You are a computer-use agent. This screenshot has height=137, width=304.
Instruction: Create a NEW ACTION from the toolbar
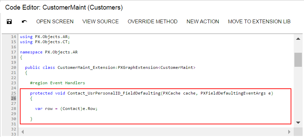pyautogui.click(x=203, y=22)
